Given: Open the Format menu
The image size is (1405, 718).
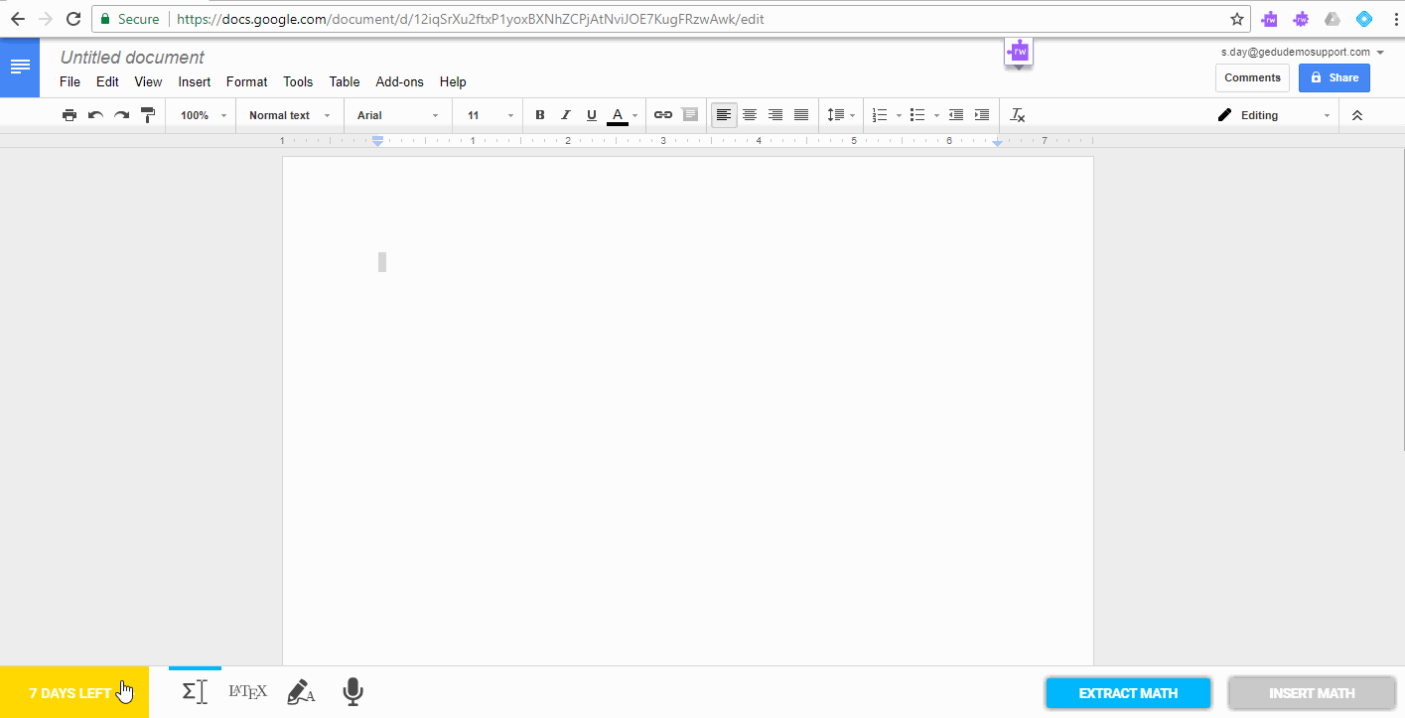Looking at the screenshot, I should click(x=247, y=81).
